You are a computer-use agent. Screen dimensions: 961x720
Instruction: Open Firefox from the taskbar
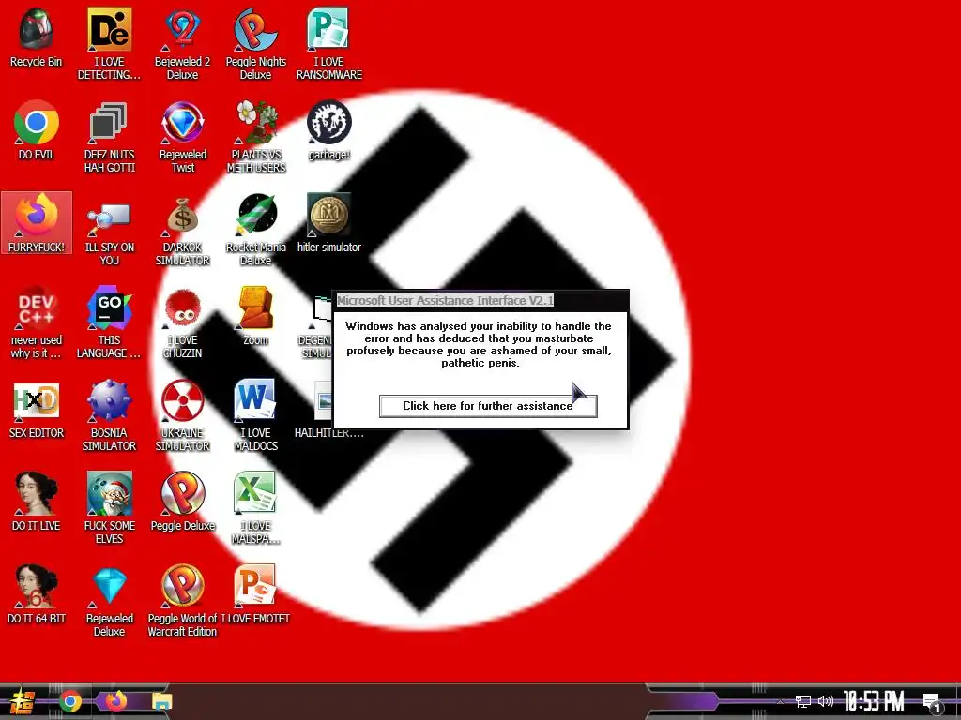[x=115, y=701]
